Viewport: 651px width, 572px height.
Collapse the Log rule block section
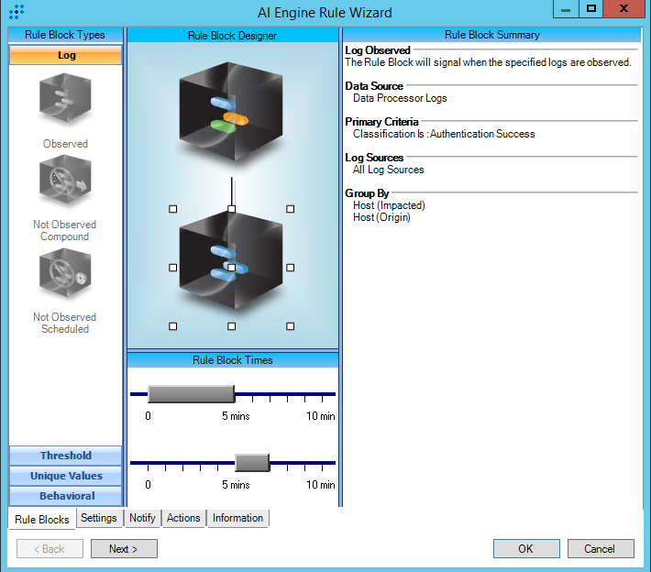65,55
